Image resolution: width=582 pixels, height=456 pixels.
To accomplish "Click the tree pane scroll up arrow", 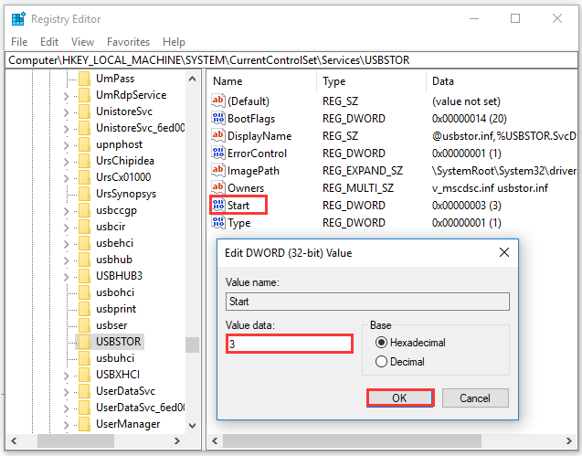I will (192, 79).
